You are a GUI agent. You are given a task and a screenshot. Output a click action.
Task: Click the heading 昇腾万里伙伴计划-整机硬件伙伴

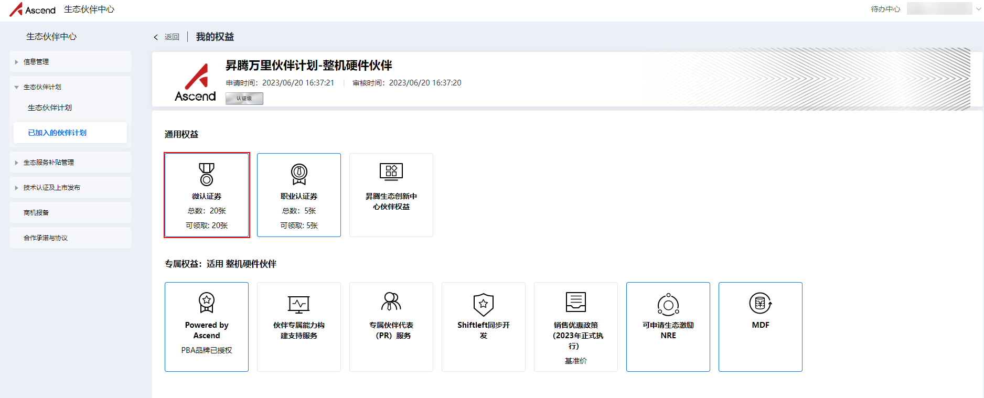click(309, 66)
